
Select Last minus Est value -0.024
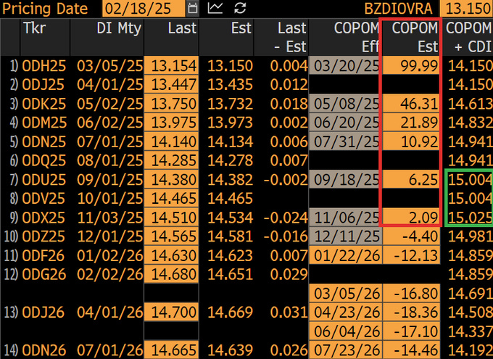[286, 218]
